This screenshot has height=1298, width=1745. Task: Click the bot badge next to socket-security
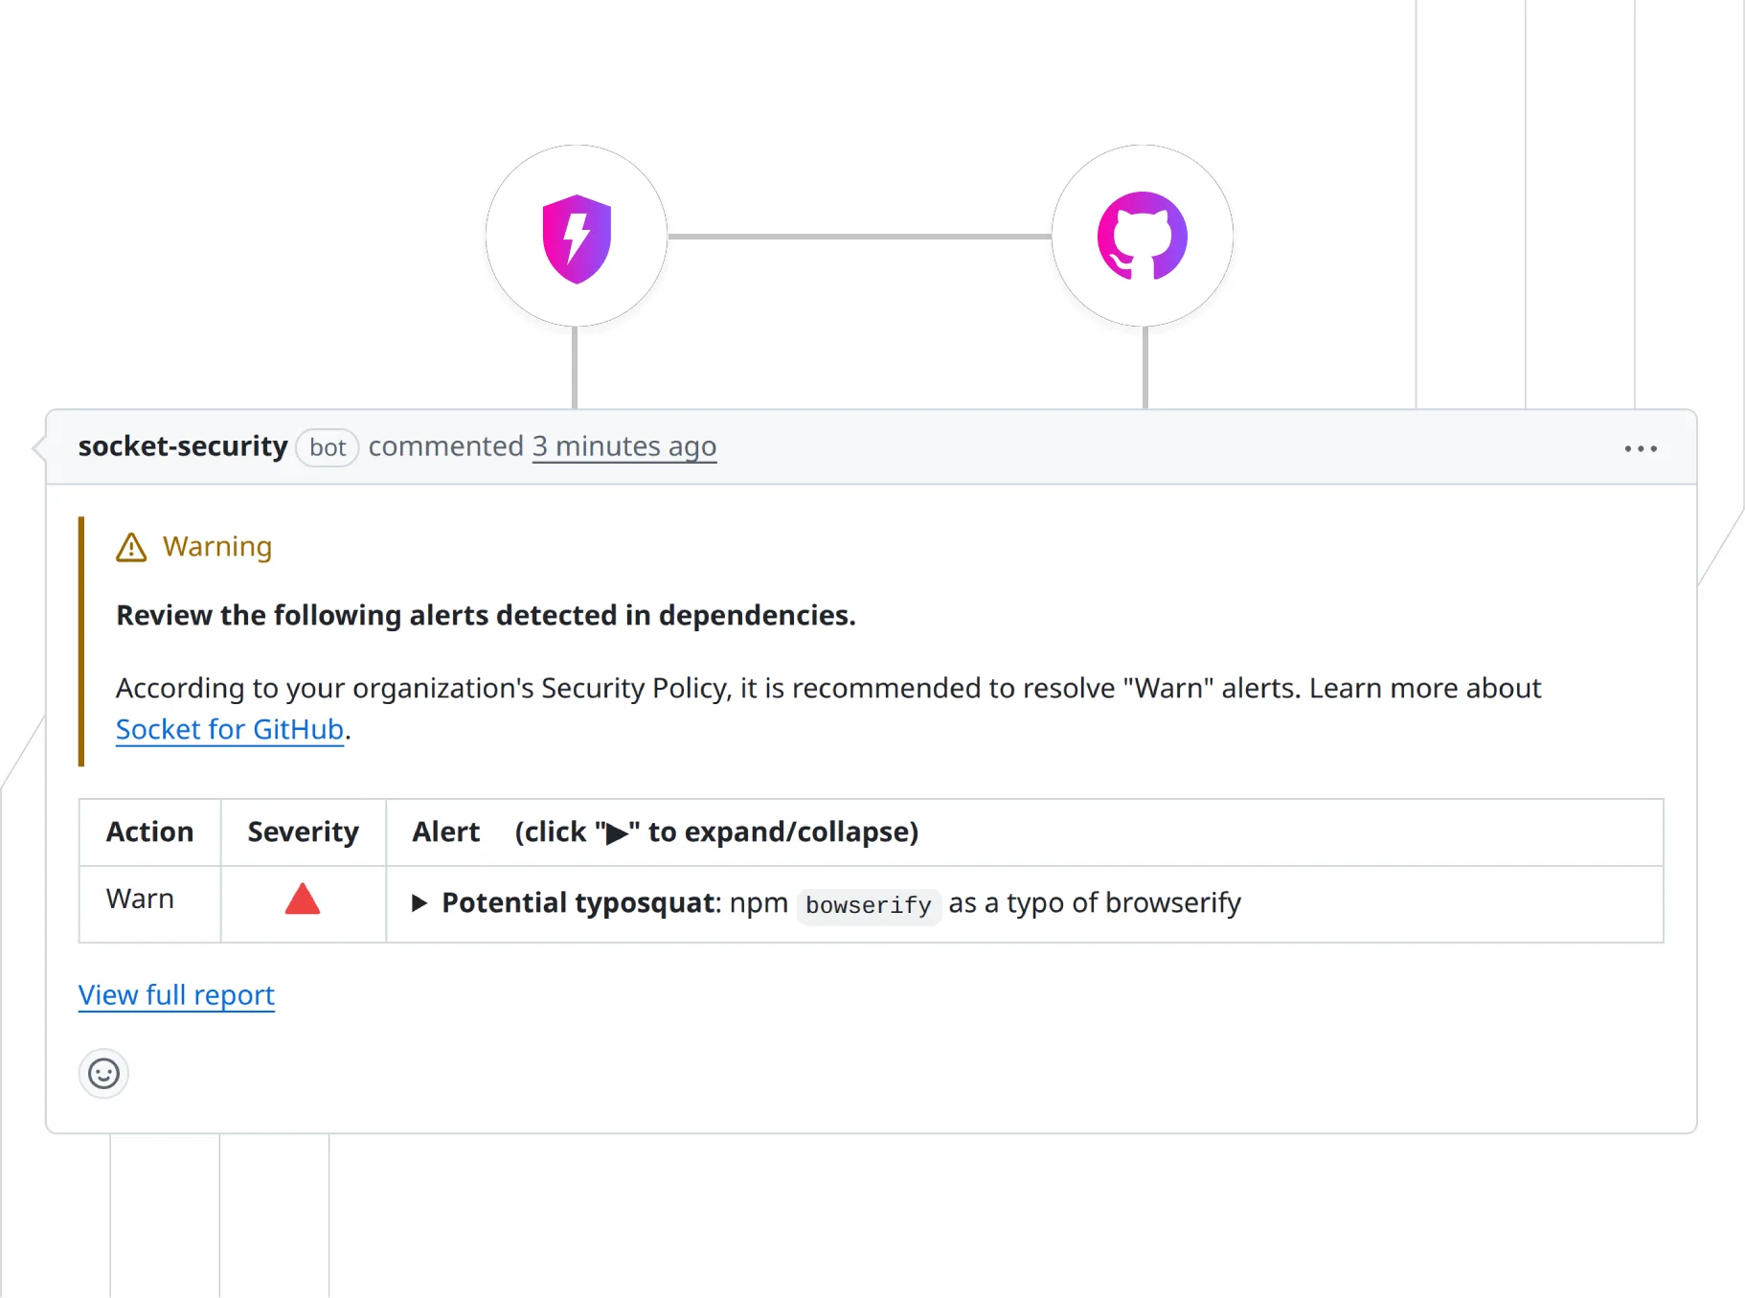click(x=327, y=447)
